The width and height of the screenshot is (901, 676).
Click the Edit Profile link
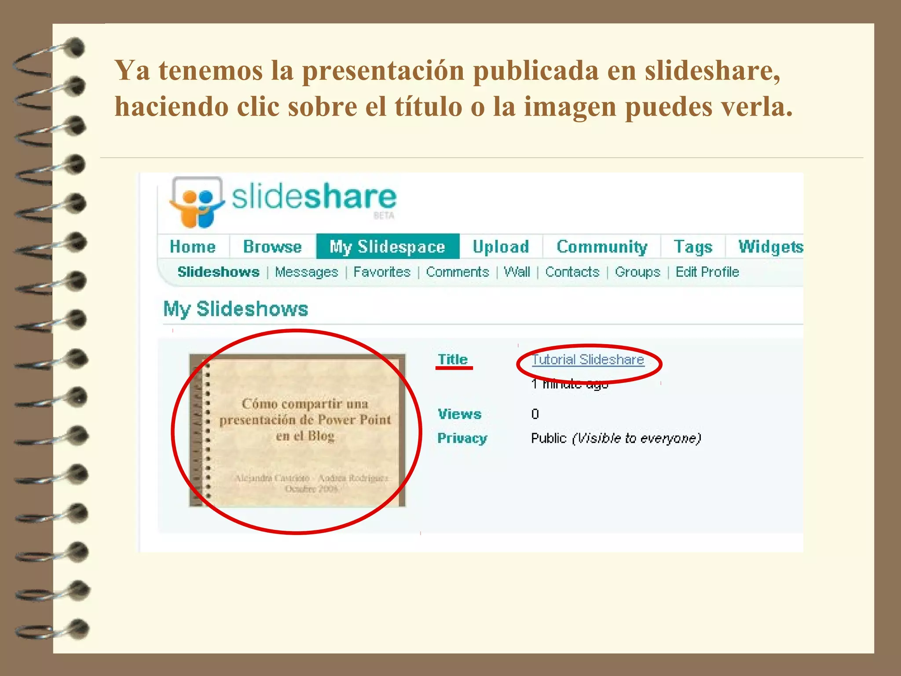point(707,272)
